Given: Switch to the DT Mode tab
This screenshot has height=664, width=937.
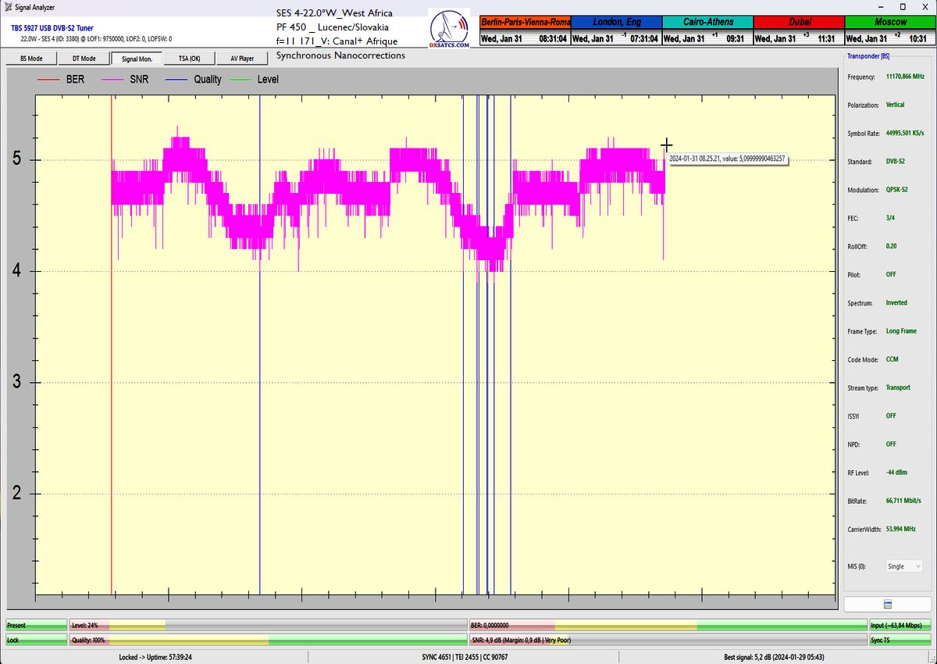Looking at the screenshot, I should point(84,59).
